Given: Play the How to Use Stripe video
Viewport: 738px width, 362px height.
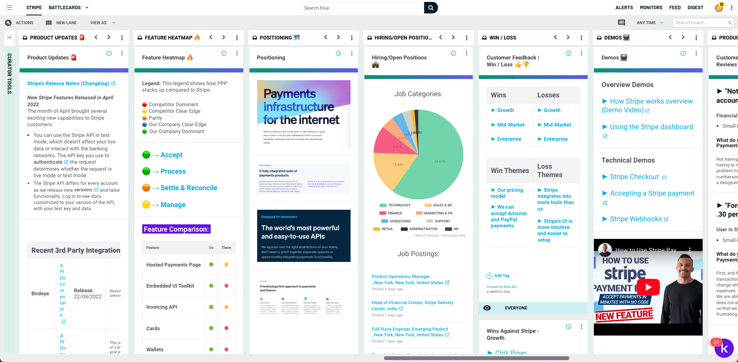Looking at the screenshot, I should pyautogui.click(x=648, y=287).
